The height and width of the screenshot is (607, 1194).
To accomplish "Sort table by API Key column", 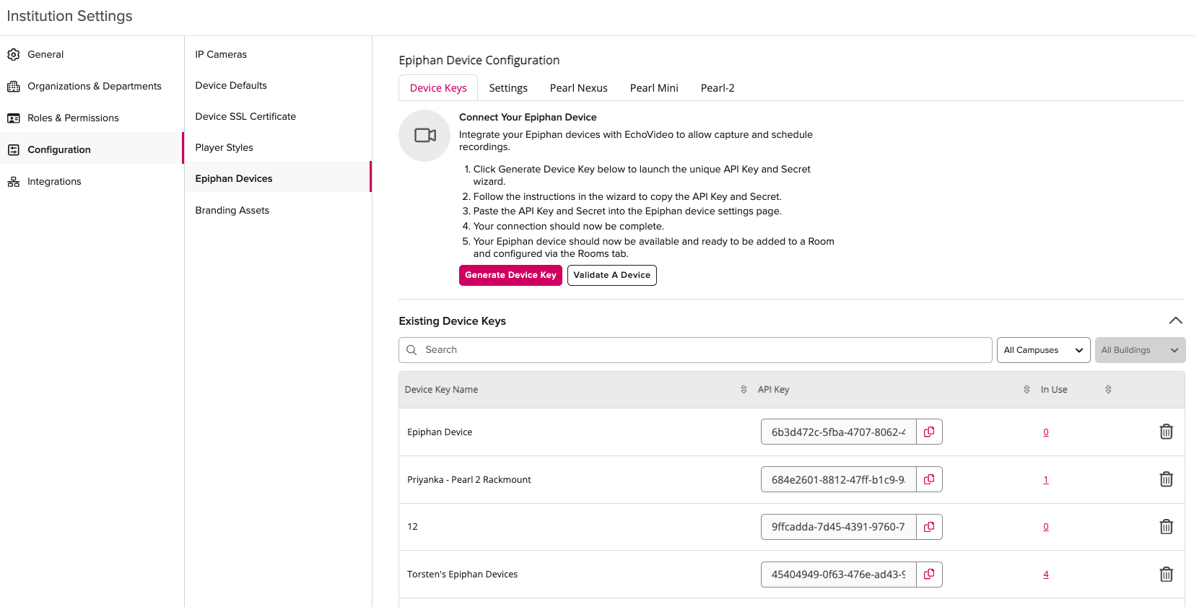I will tap(1027, 390).
